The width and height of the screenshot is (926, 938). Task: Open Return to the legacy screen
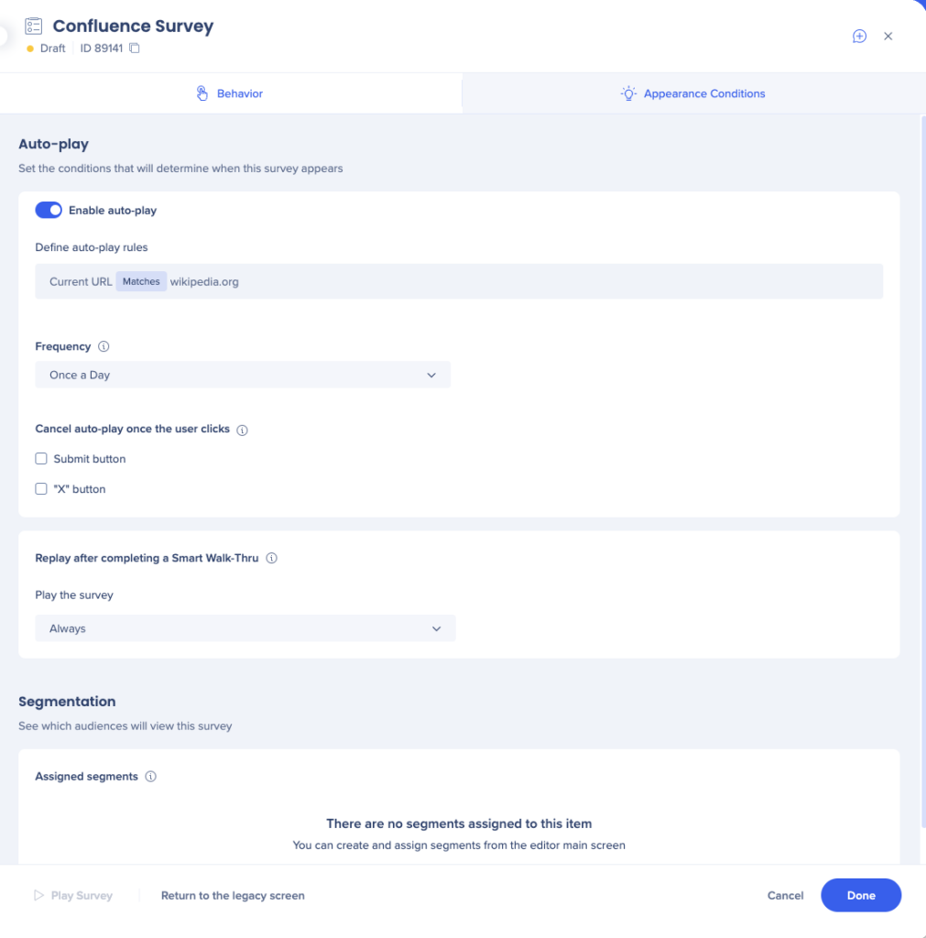point(233,895)
